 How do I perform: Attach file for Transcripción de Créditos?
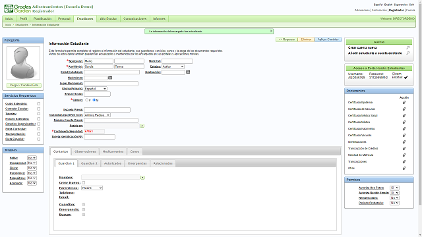(404, 149)
